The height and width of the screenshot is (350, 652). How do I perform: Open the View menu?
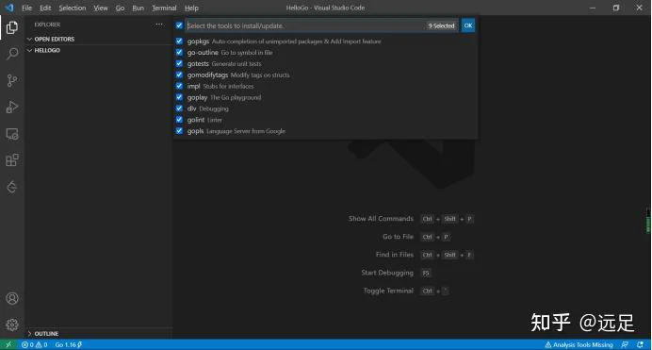(x=101, y=8)
